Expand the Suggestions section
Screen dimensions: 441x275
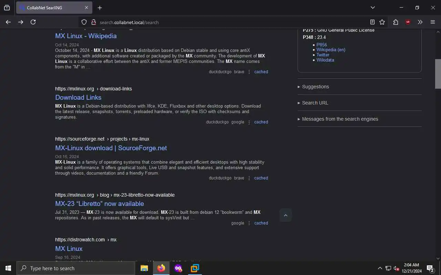pyautogui.click(x=359, y=87)
